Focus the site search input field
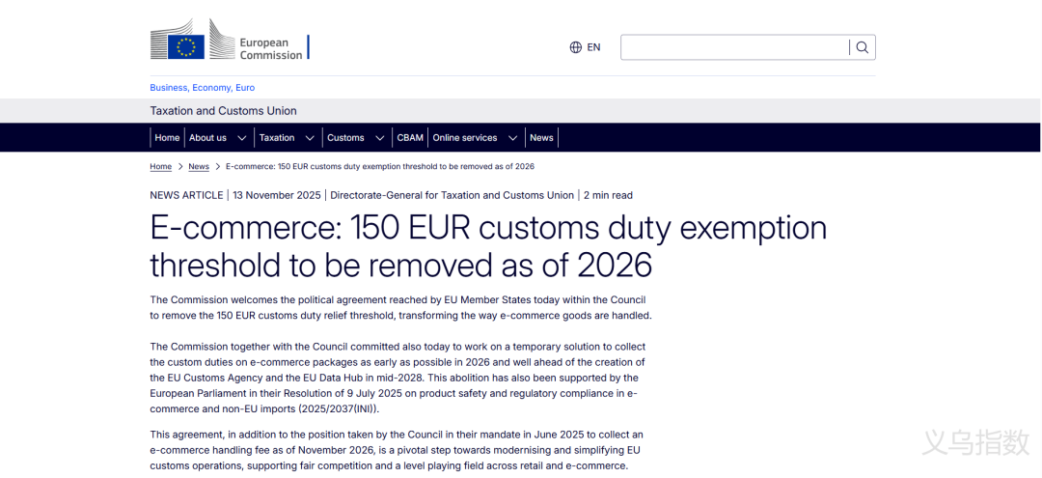The image size is (1042, 478). [x=733, y=47]
